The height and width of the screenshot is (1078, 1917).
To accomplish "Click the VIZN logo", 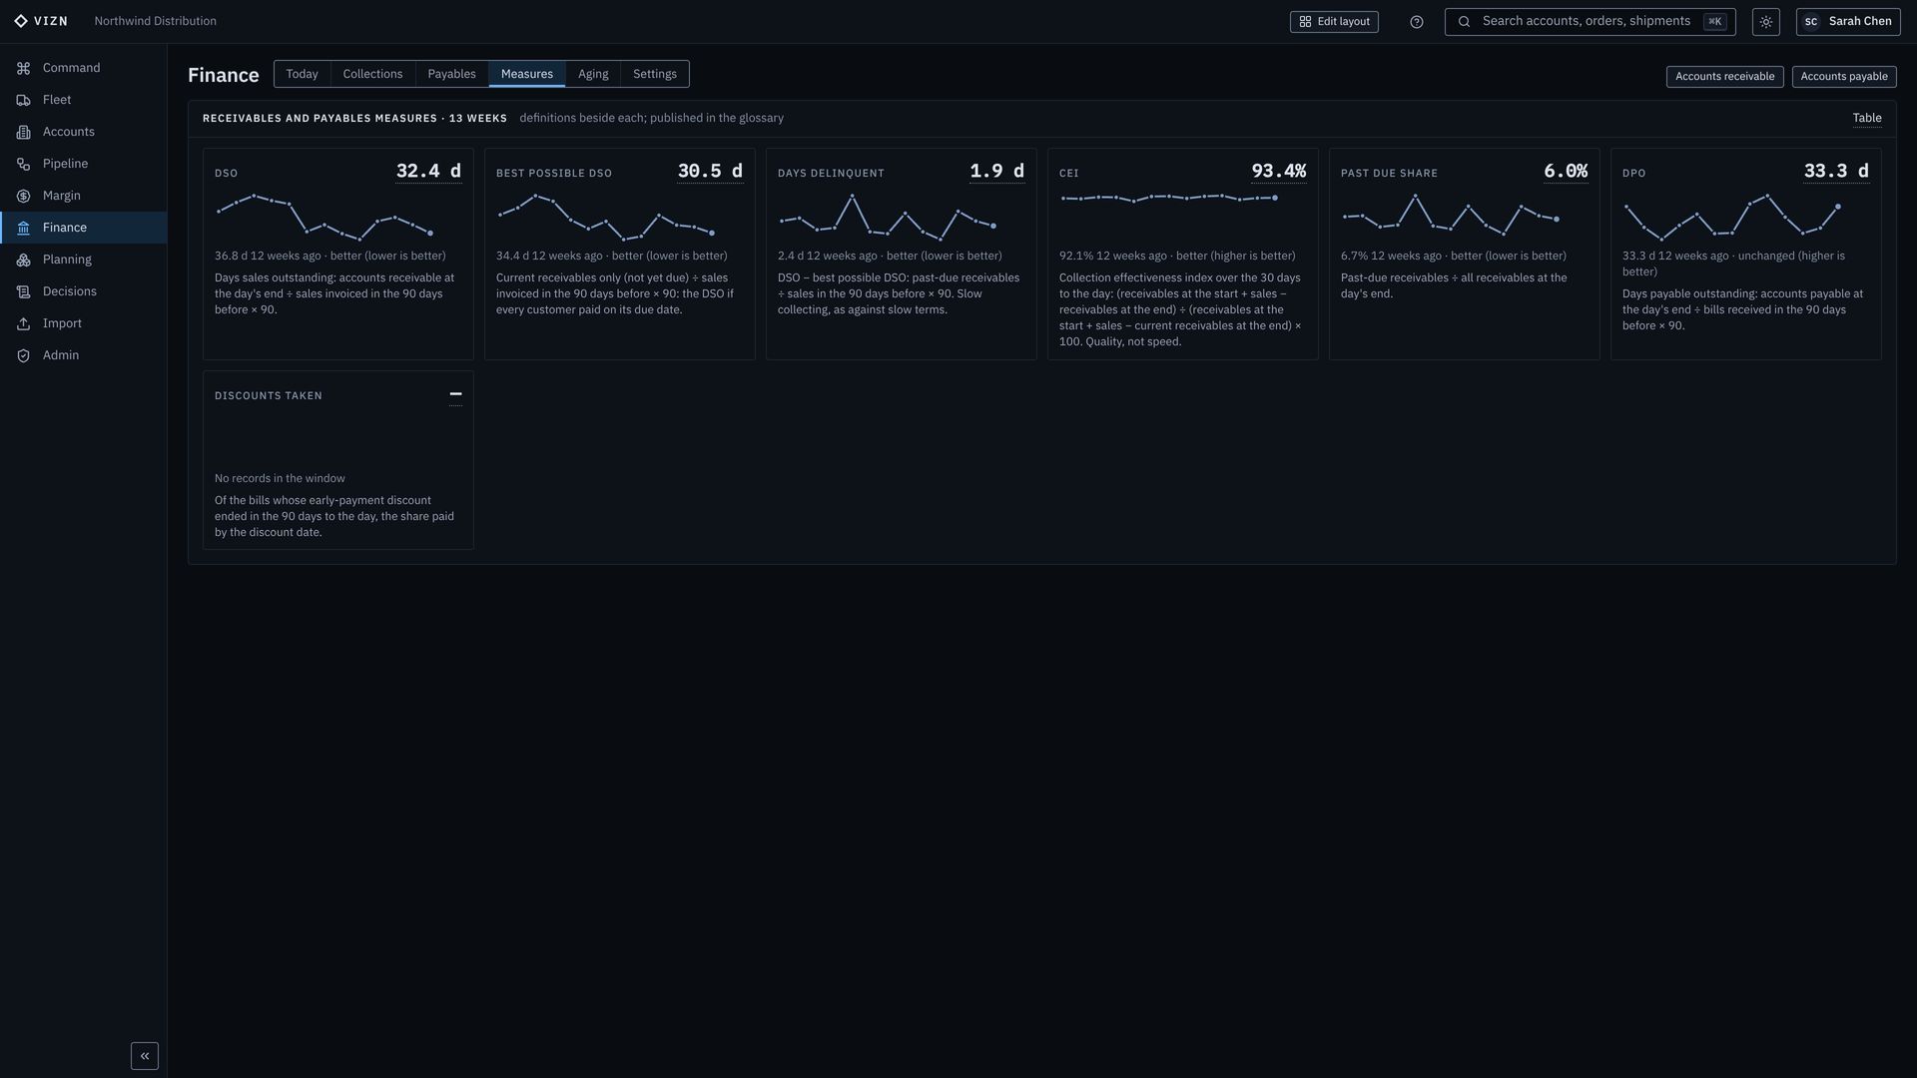I will [x=41, y=21].
